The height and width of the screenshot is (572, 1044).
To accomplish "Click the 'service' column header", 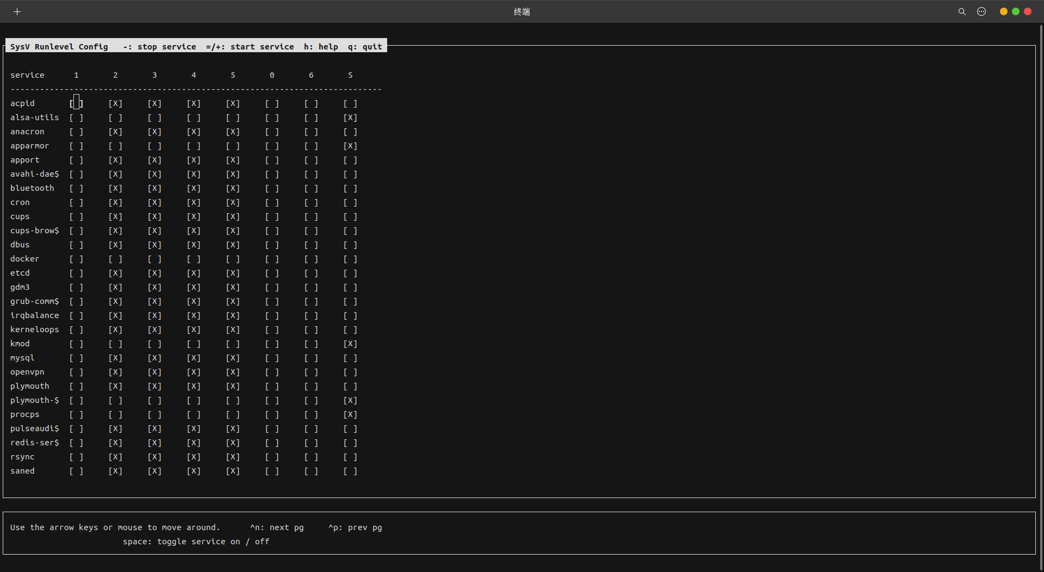I will point(27,75).
